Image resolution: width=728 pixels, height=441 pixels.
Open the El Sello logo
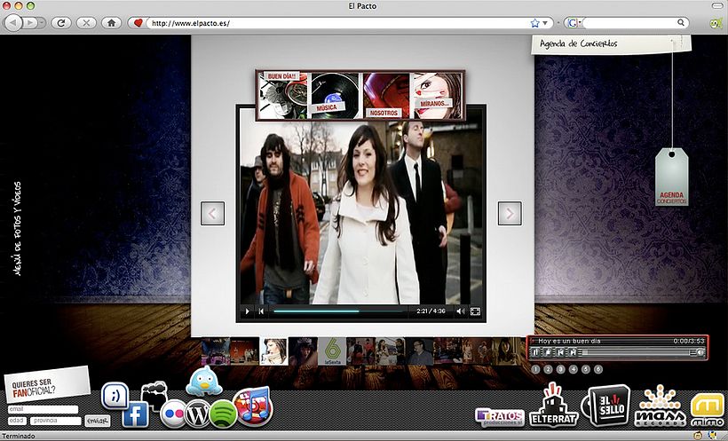coord(605,405)
